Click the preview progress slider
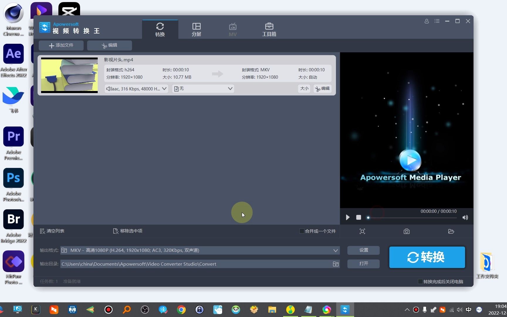 [412, 218]
